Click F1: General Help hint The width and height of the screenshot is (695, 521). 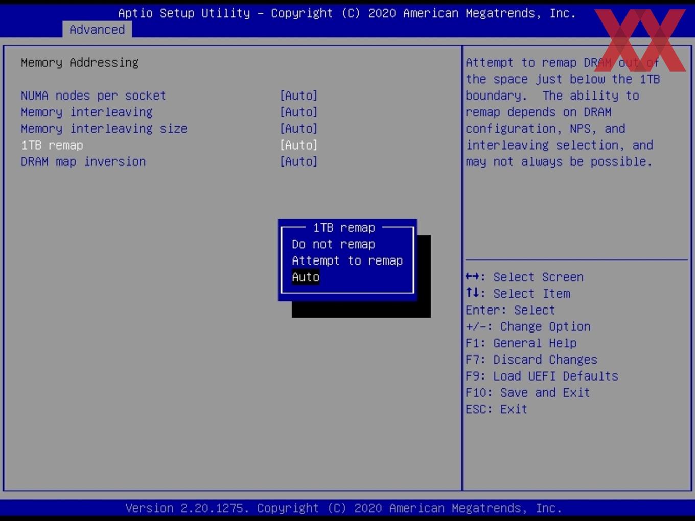[x=521, y=343]
